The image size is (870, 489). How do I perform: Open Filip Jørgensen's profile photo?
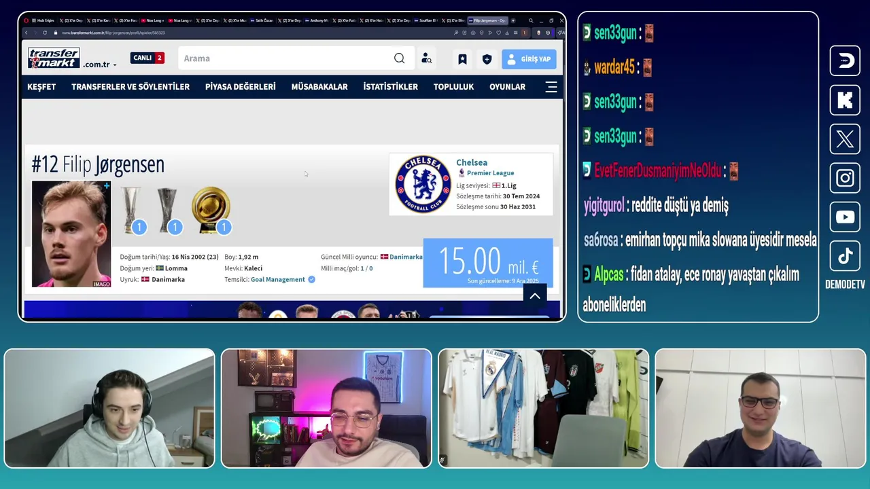click(x=71, y=234)
